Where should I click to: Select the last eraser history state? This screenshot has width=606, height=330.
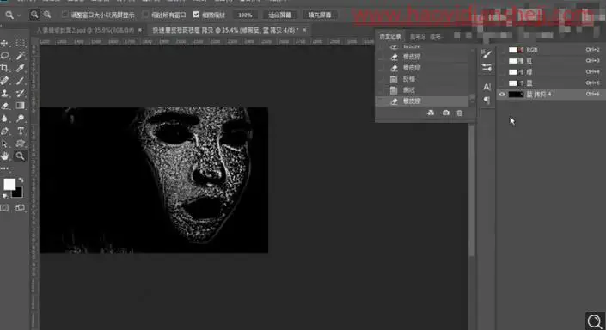(x=422, y=101)
